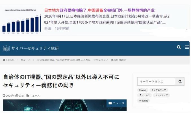Click the hooded hacker article image
The width and height of the screenshot is (191, 113).
[x=64, y=105]
